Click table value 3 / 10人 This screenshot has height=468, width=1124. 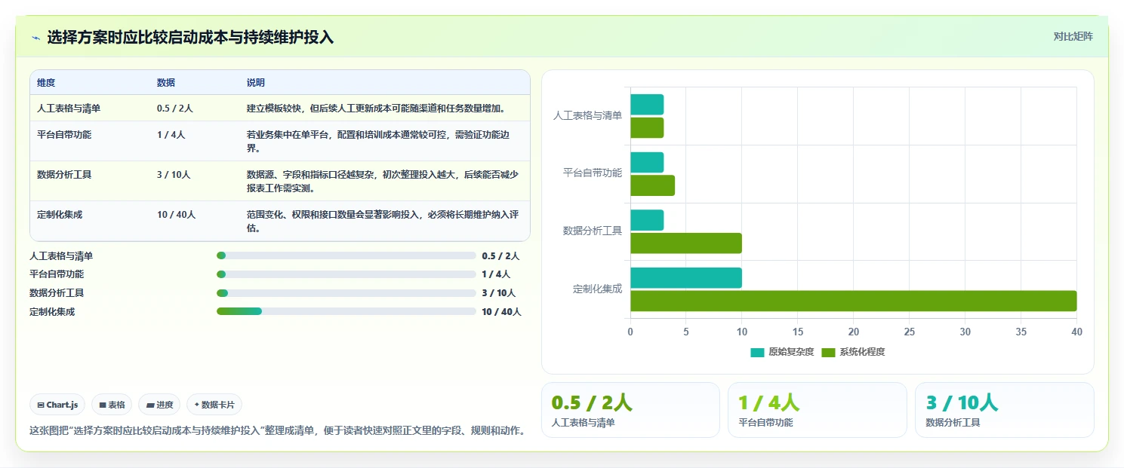tap(174, 175)
